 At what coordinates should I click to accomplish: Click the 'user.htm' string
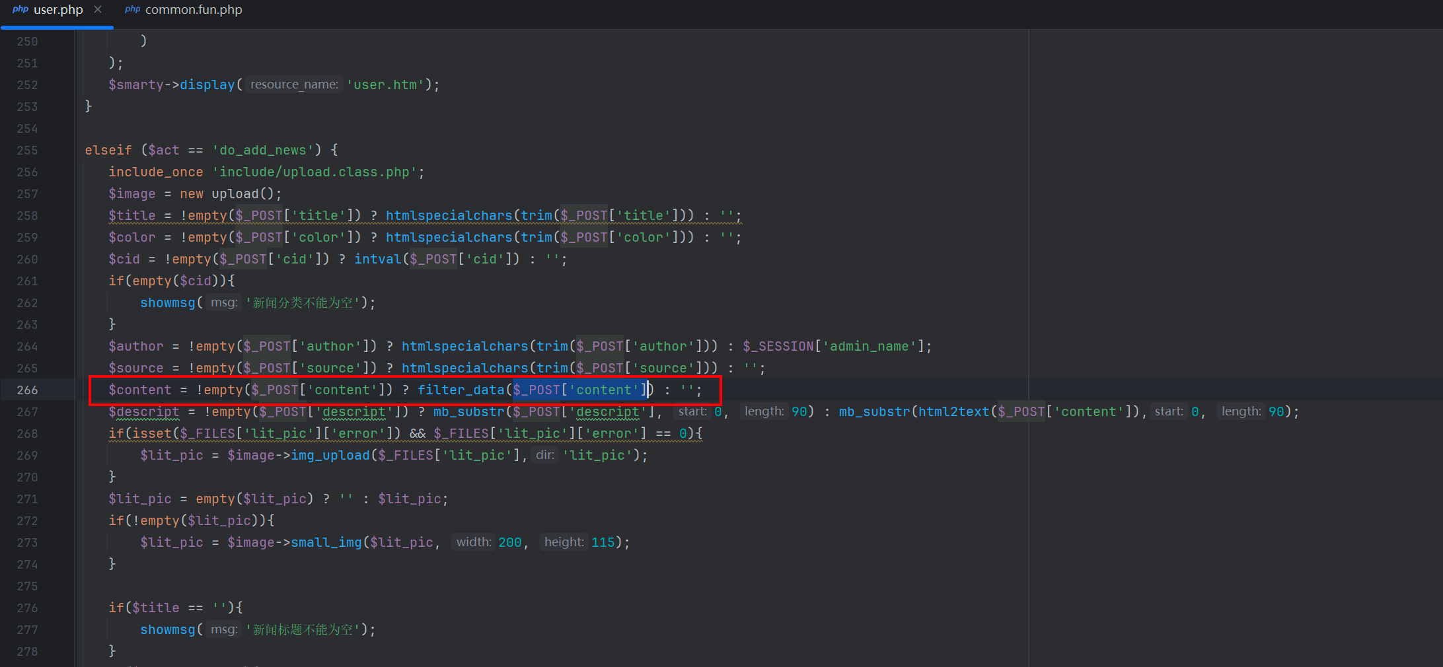coord(385,85)
